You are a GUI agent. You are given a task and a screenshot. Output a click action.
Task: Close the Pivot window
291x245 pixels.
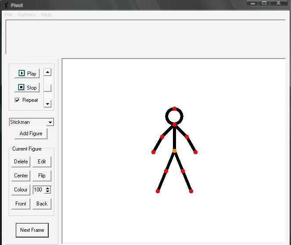[278, 3]
